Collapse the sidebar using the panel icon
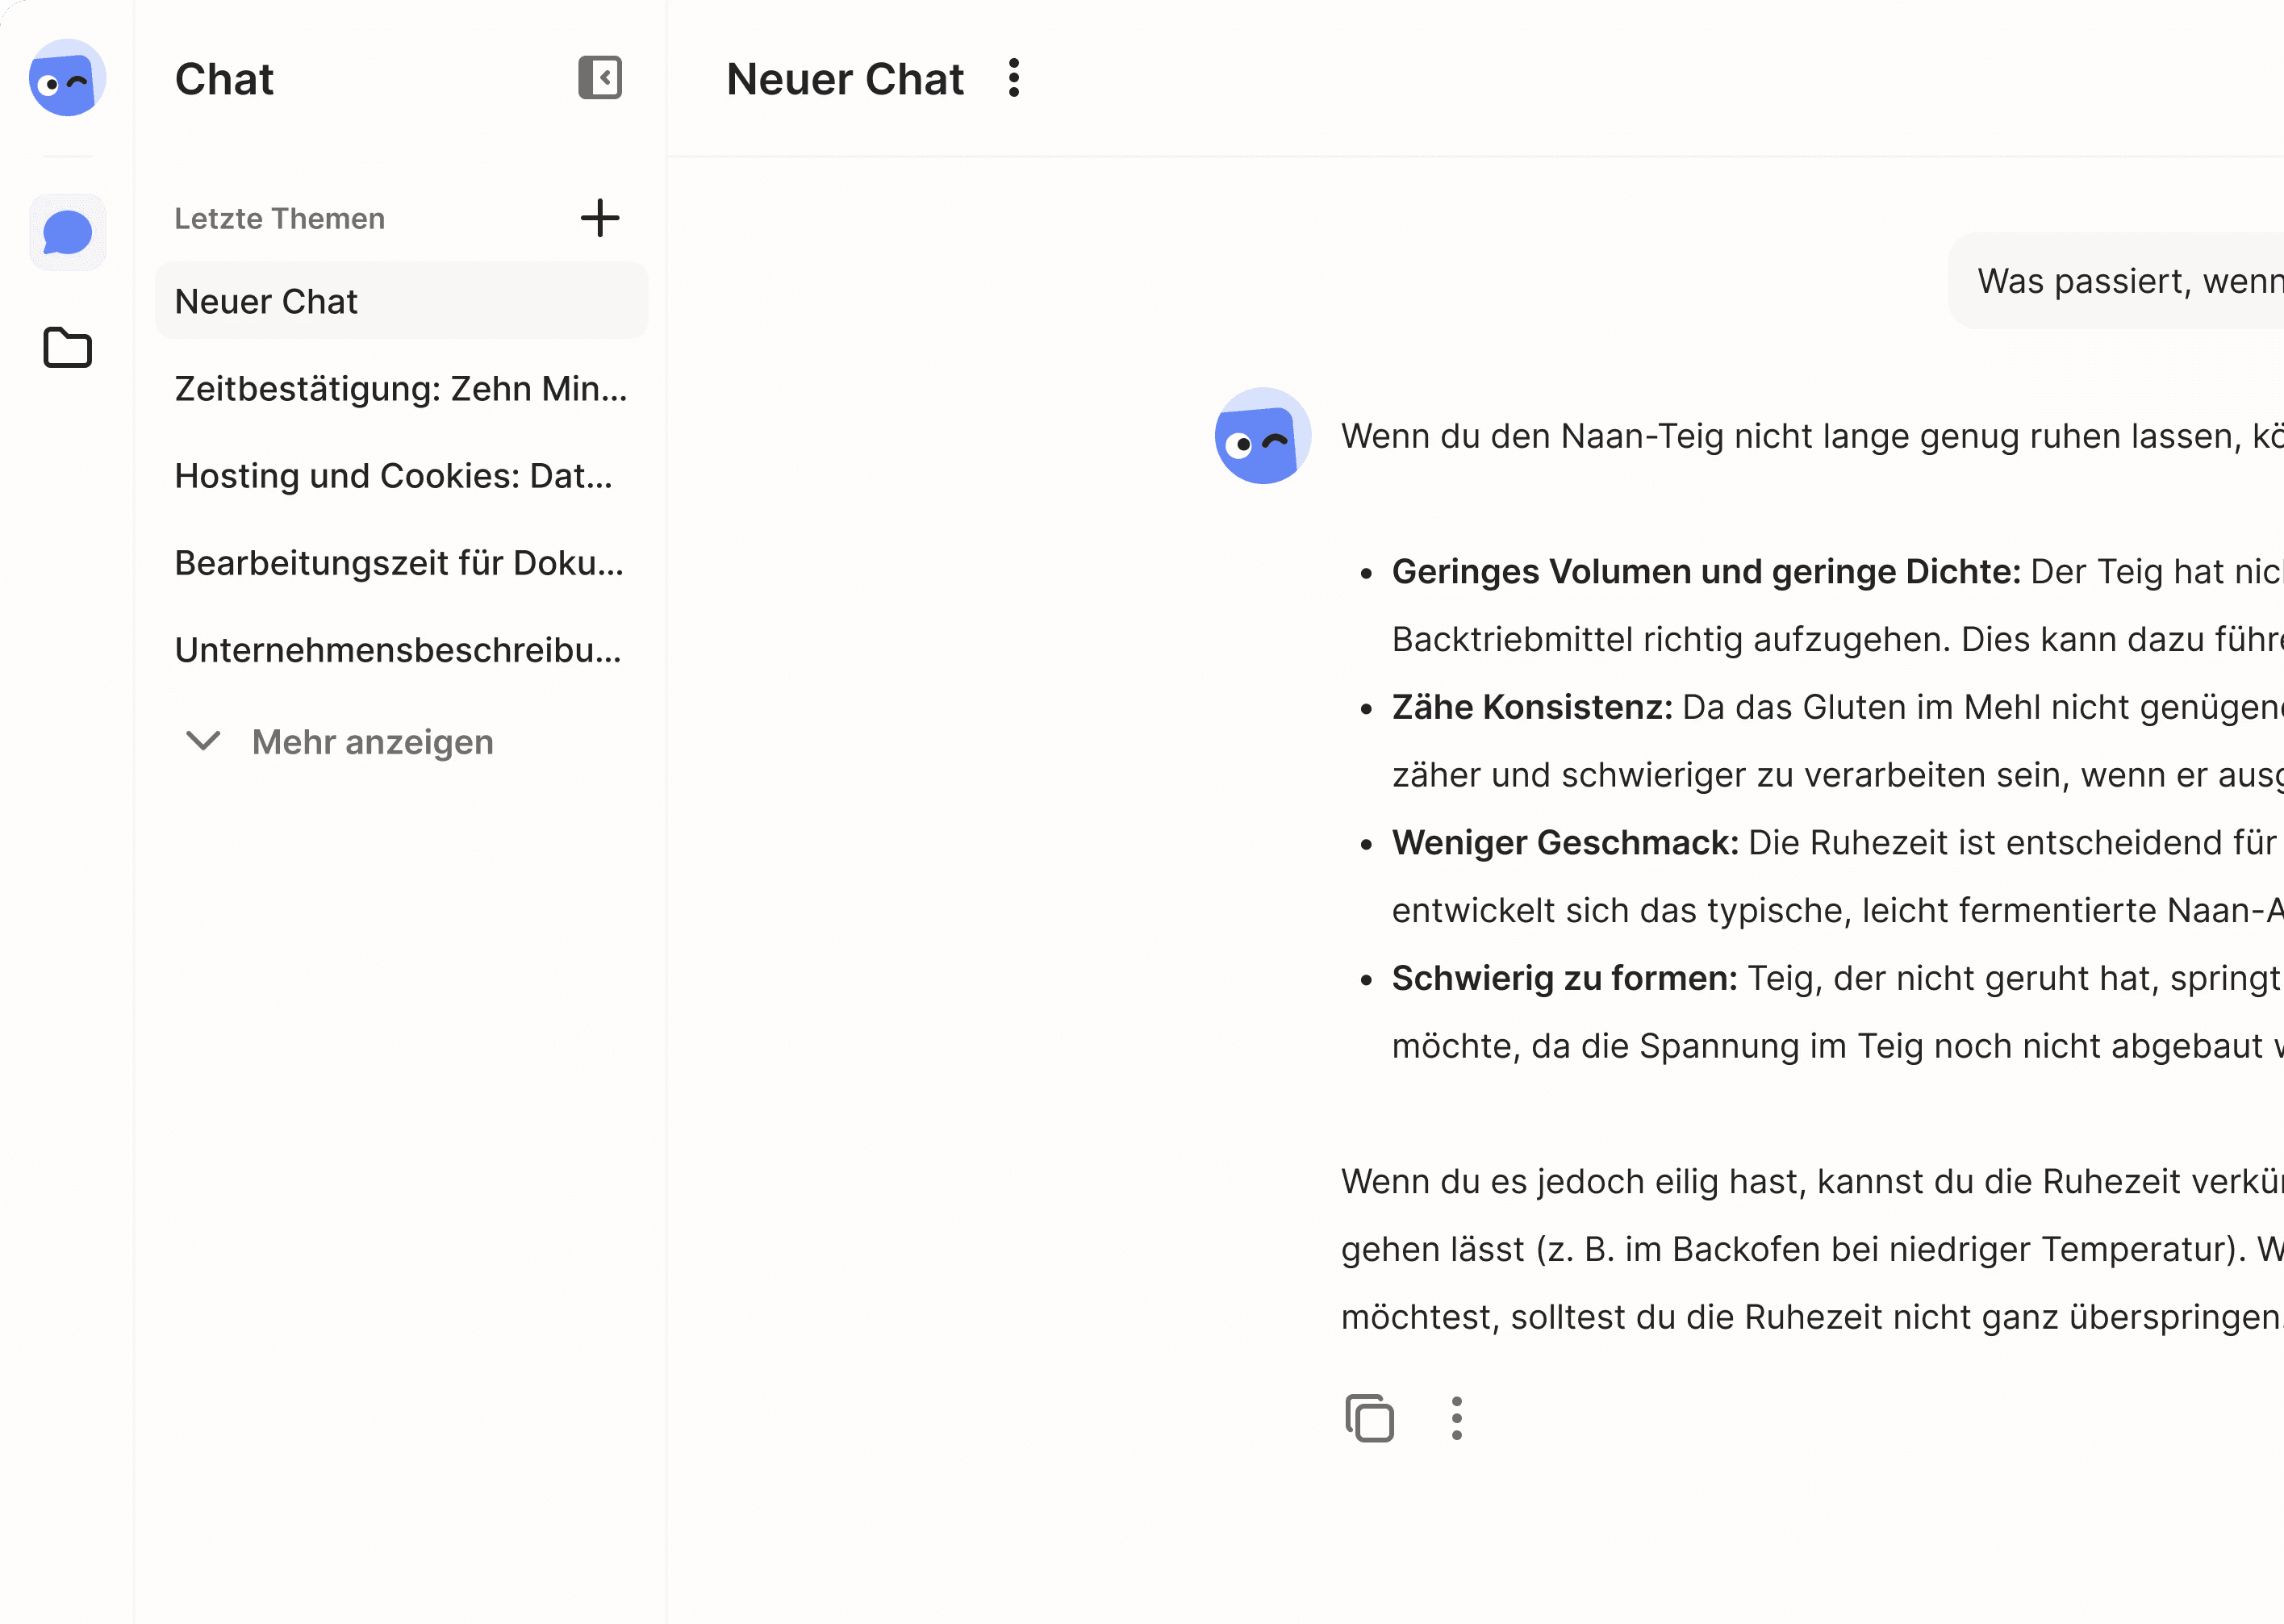Viewport: 2284px width, 1624px height. click(600, 78)
